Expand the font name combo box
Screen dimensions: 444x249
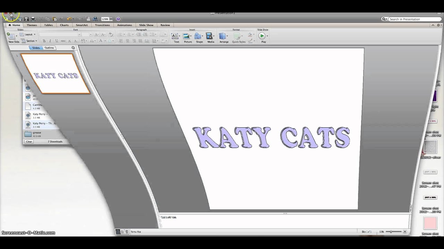(x=79, y=35)
